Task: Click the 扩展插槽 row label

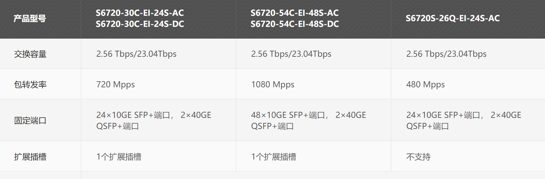Action: click(30, 157)
